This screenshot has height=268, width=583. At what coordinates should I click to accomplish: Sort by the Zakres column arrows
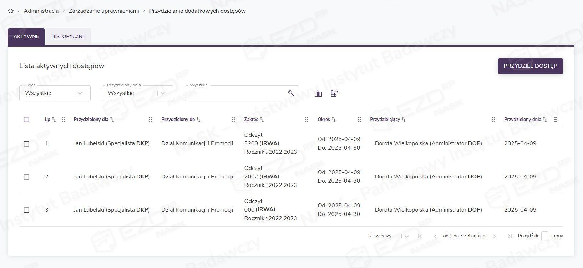point(262,120)
